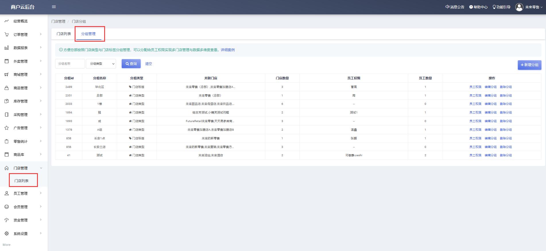Viewport: 546px width, 251px height.
Task: Click the user avatar icon
Action: pos(519,7)
